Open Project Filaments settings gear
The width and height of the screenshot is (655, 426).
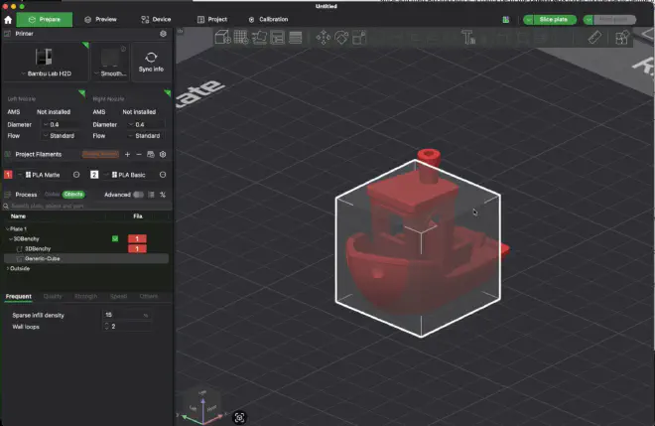tap(163, 154)
